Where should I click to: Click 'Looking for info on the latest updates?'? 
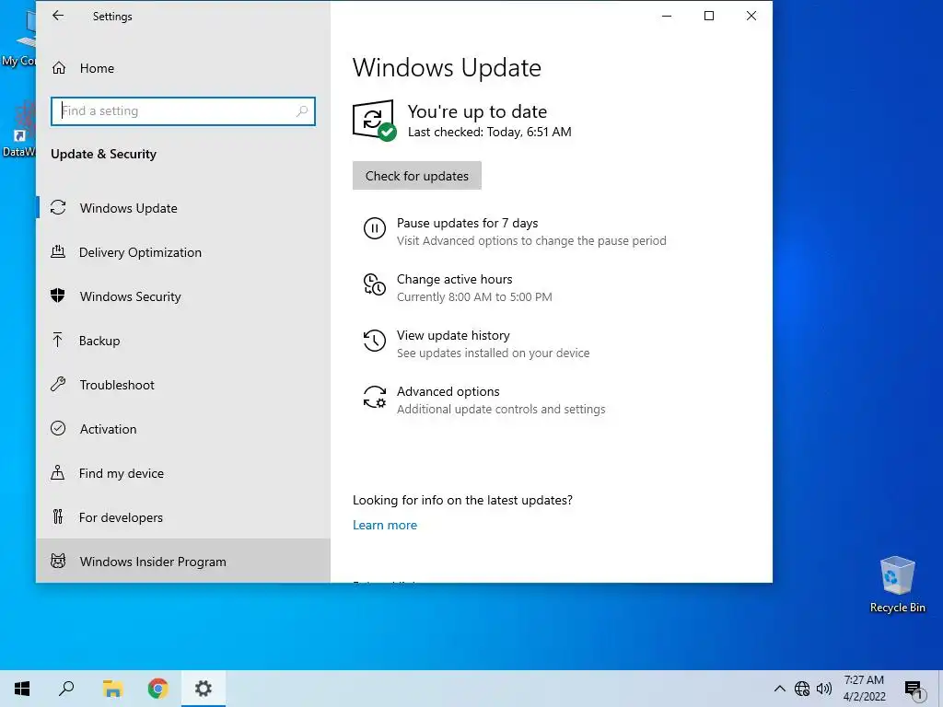coord(462,500)
